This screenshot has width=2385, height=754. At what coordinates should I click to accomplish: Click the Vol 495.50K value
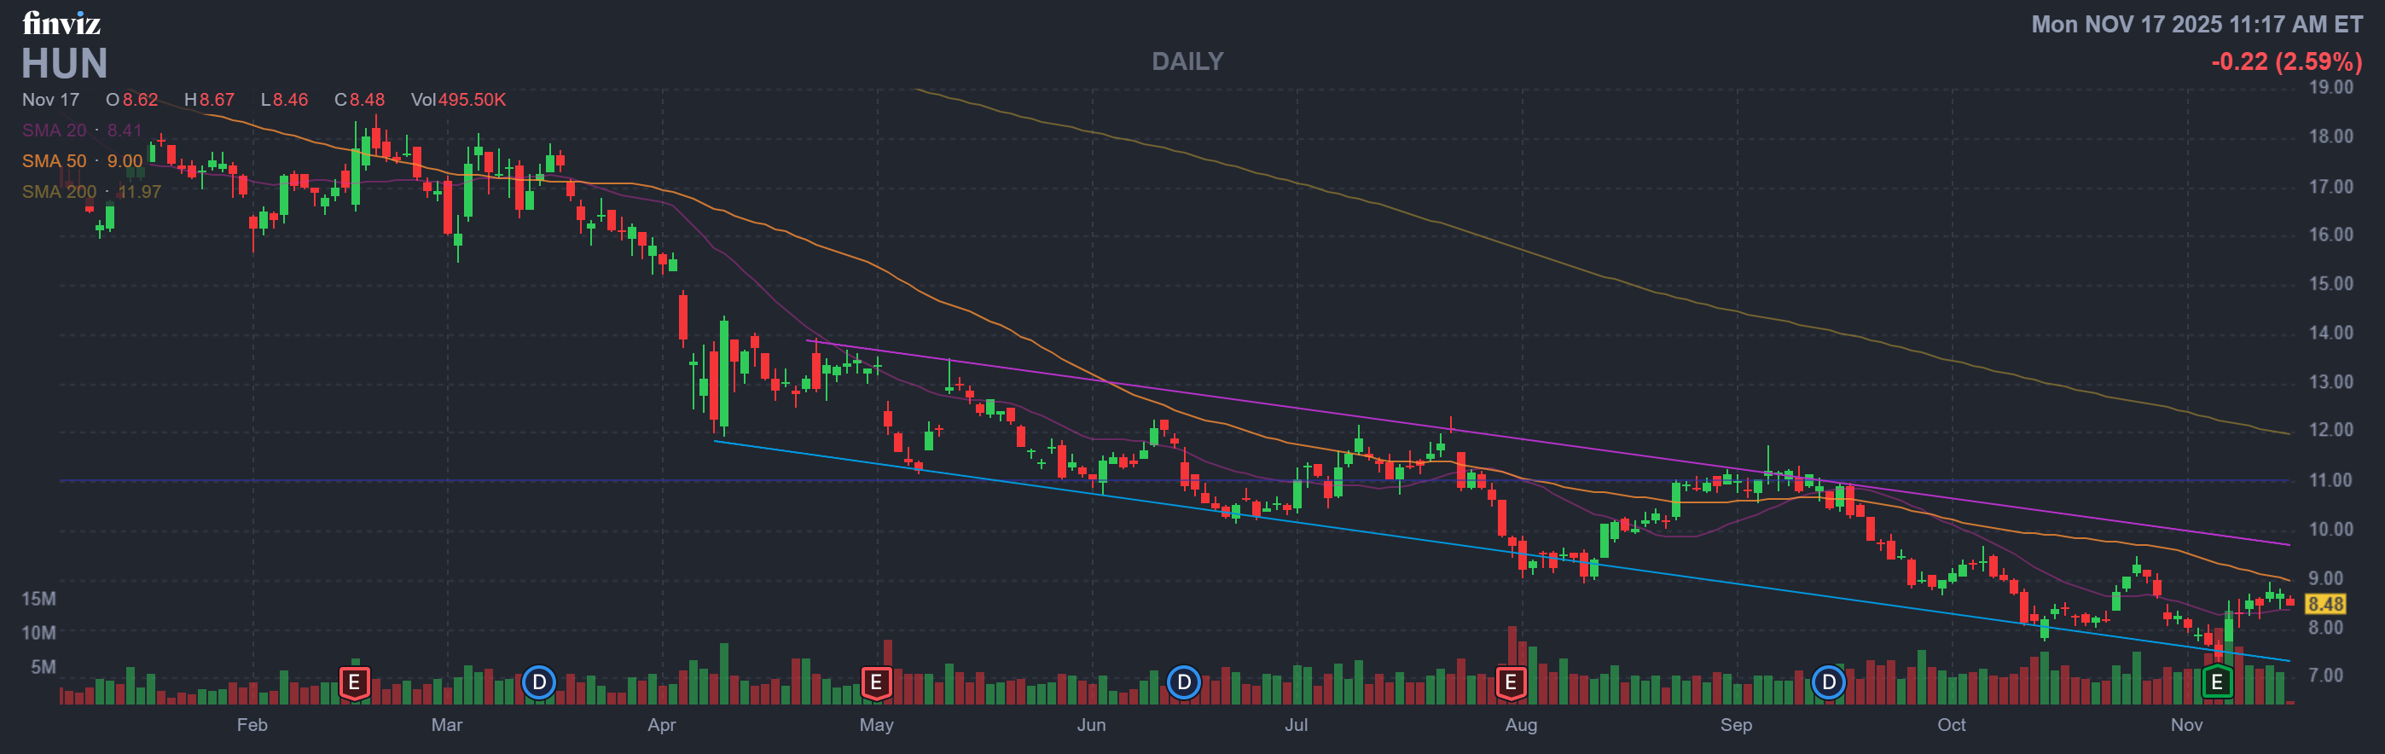pos(458,99)
